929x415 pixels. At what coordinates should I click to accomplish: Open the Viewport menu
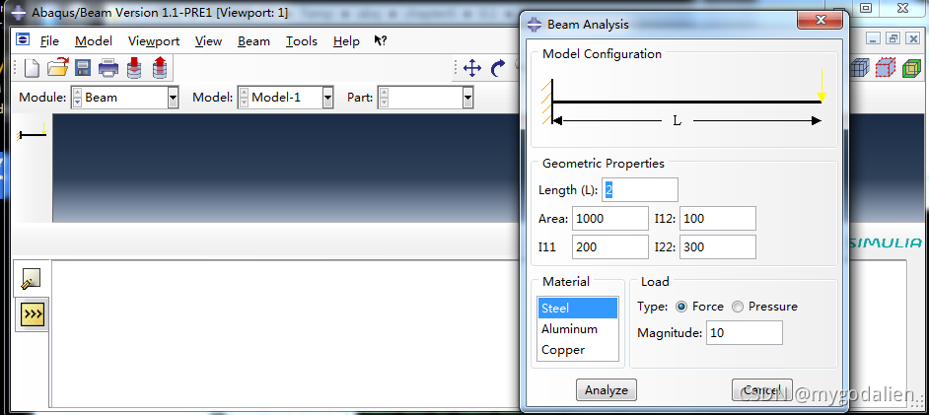point(154,41)
